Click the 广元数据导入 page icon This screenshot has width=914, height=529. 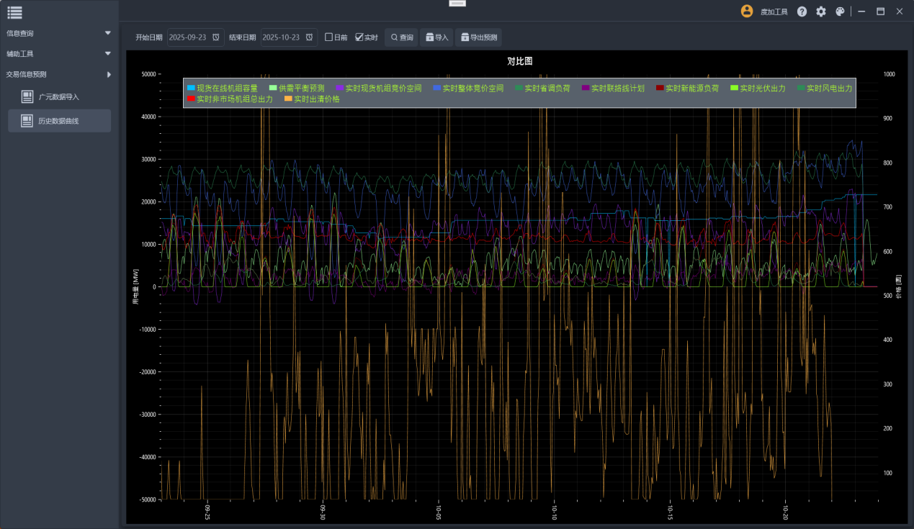[27, 96]
